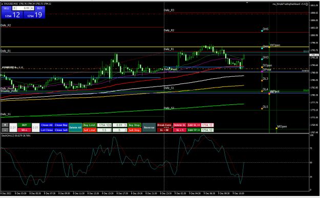320x198 pixels.
Task: Click the red SELL button on the dashboard
Action: point(24,130)
